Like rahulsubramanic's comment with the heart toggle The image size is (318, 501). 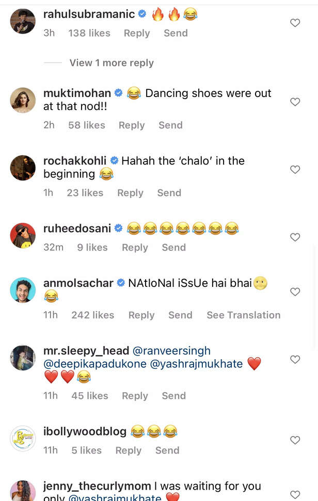(x=295, y=23)
